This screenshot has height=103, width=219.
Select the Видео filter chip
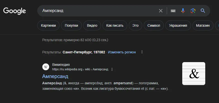click(92, 25)
